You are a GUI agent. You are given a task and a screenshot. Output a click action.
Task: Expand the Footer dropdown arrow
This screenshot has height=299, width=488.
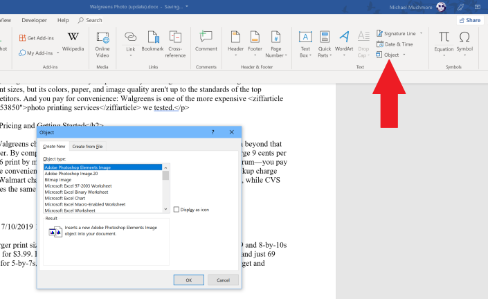(255, 55)
